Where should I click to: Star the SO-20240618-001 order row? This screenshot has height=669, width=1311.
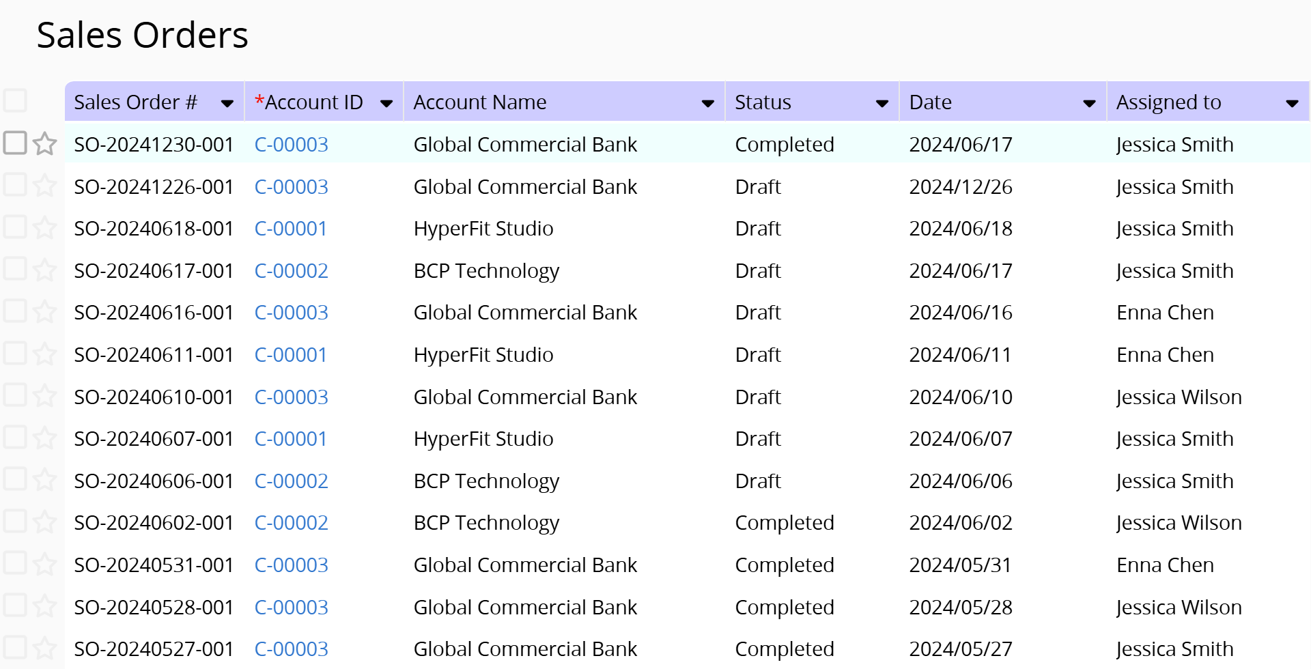point(45,227)
